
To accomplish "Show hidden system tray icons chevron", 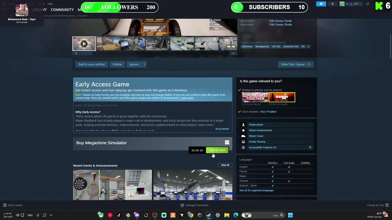I will pyautogui.click(x=51, y=215).
